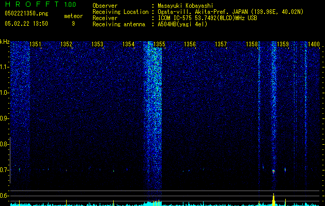Click the HROFFT title text
Viewport: 325px width, 206px height.
(x=33, y=4)
